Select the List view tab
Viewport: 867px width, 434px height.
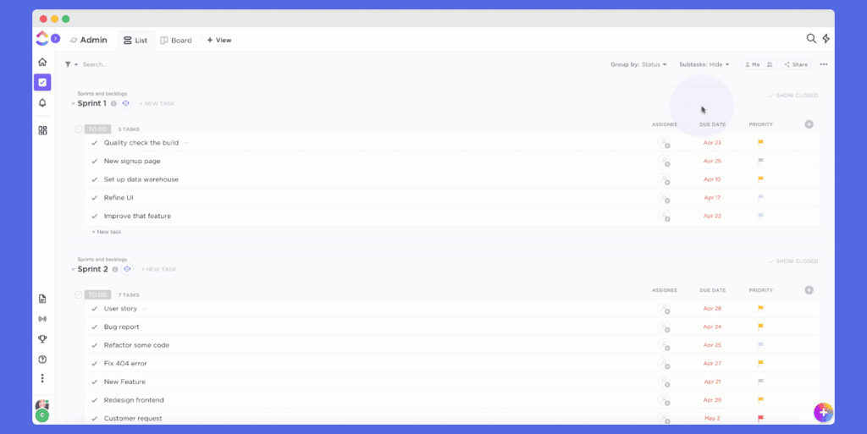(x=135, y=41)
